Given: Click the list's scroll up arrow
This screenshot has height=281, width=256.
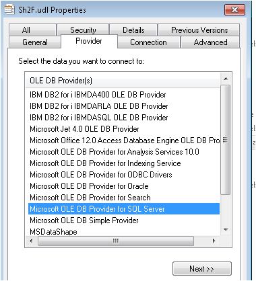Looking at the screenshot, I should click(226, 79).
